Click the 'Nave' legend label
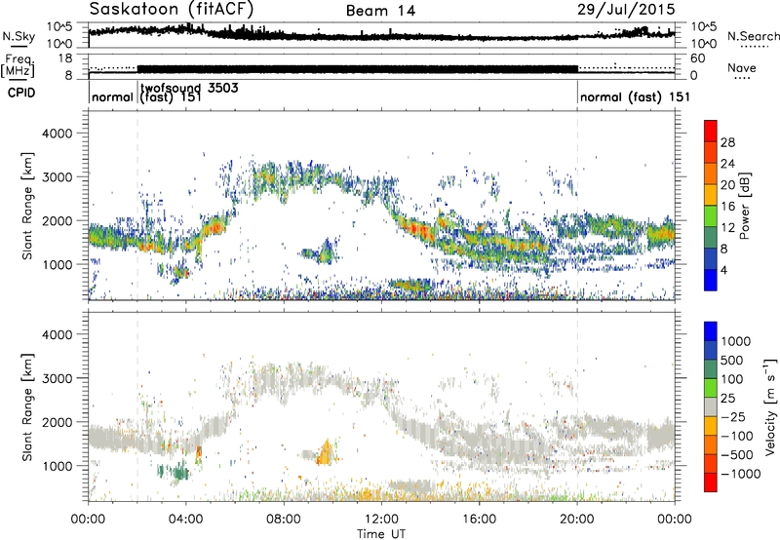Screen dimensions: 780x540 coord(742,68)
